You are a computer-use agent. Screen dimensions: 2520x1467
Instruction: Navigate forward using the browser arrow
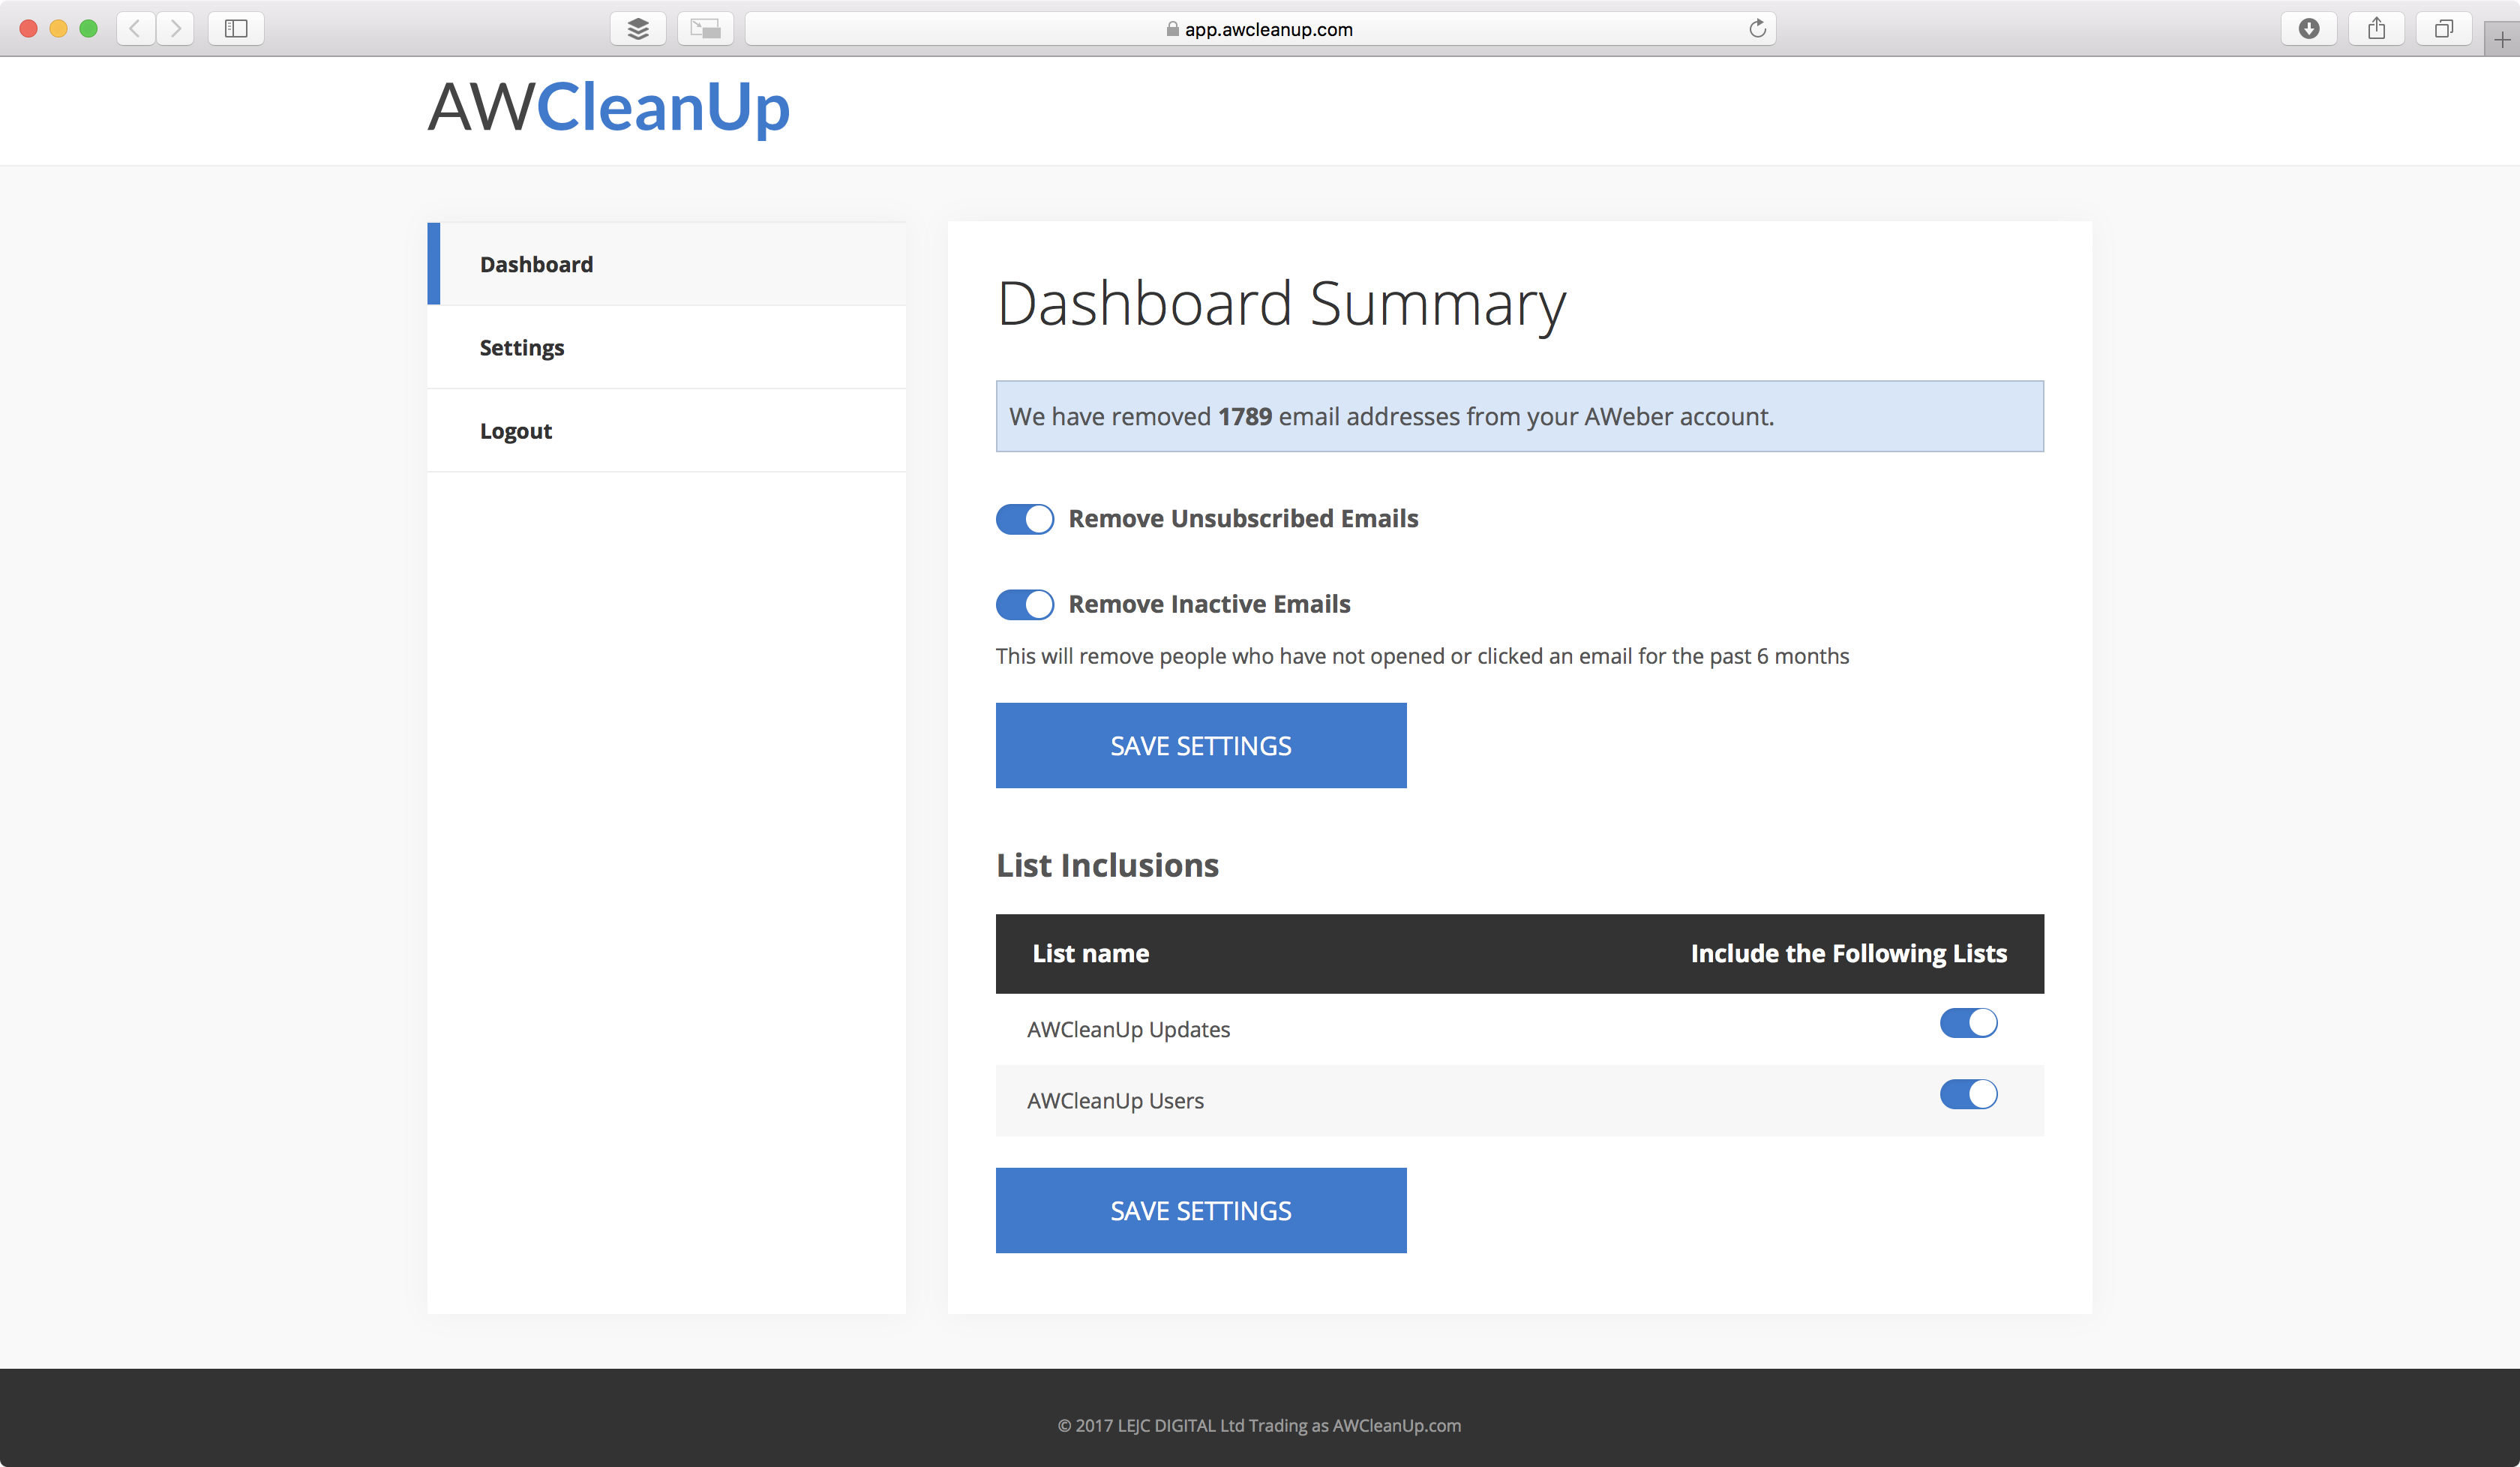coord(176,28)
